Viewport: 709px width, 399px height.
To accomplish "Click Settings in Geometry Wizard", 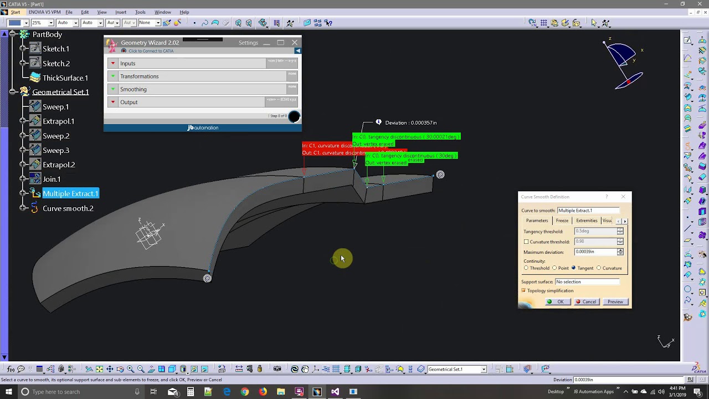I will pos(248,43).
